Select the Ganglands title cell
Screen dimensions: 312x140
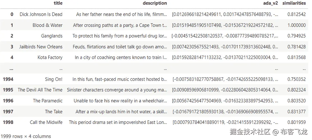pyautogui.click(x=52, y=36)
